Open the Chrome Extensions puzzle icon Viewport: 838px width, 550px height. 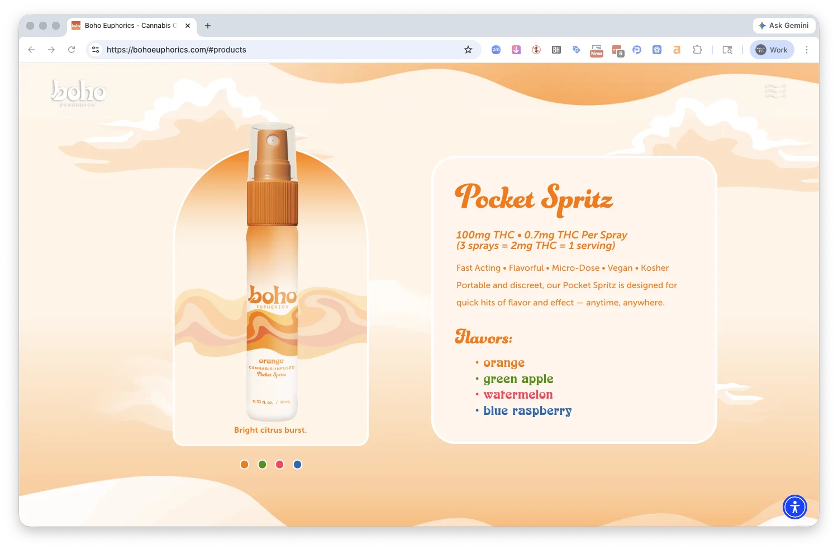697,50
